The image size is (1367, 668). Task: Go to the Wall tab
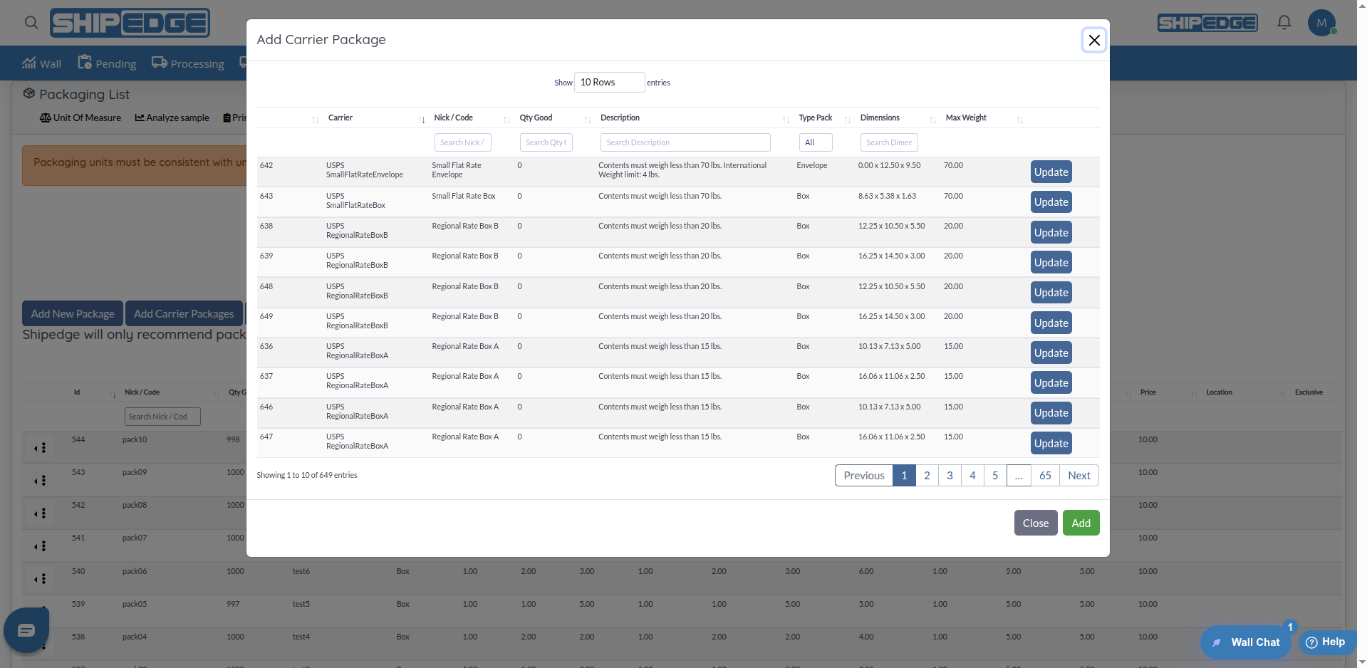tap(42, 63)
